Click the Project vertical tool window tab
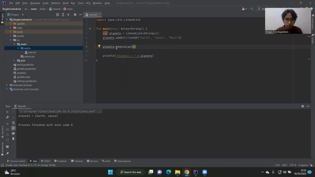 click(2, 19)
